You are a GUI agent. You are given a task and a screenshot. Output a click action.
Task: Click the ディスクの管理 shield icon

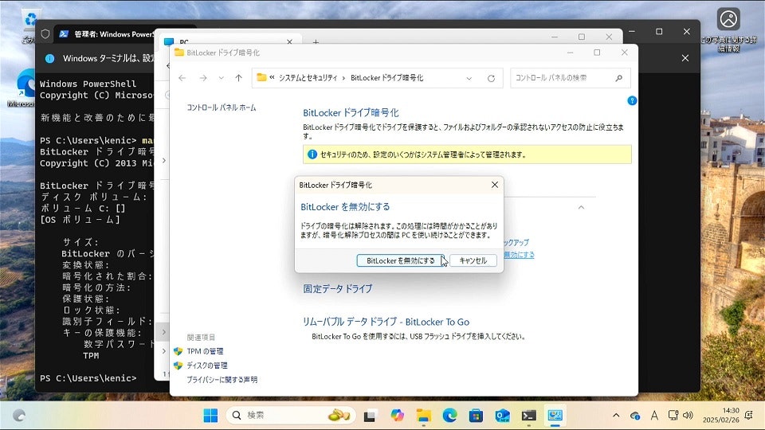178,365
